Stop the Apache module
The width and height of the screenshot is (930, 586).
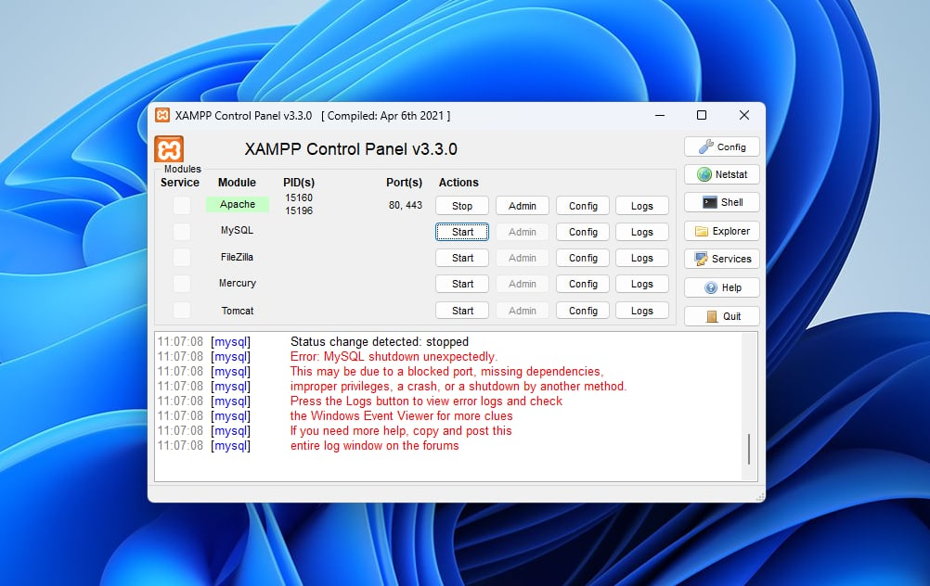tap(462, 206)
